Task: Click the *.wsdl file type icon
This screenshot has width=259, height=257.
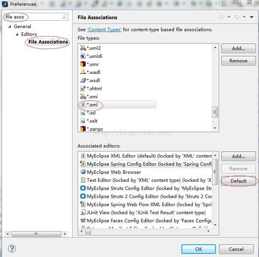Action: point(83,80)
